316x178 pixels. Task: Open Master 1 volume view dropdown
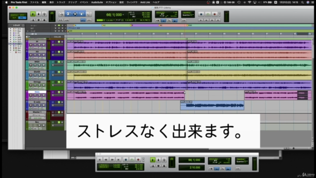pos(37,115)
